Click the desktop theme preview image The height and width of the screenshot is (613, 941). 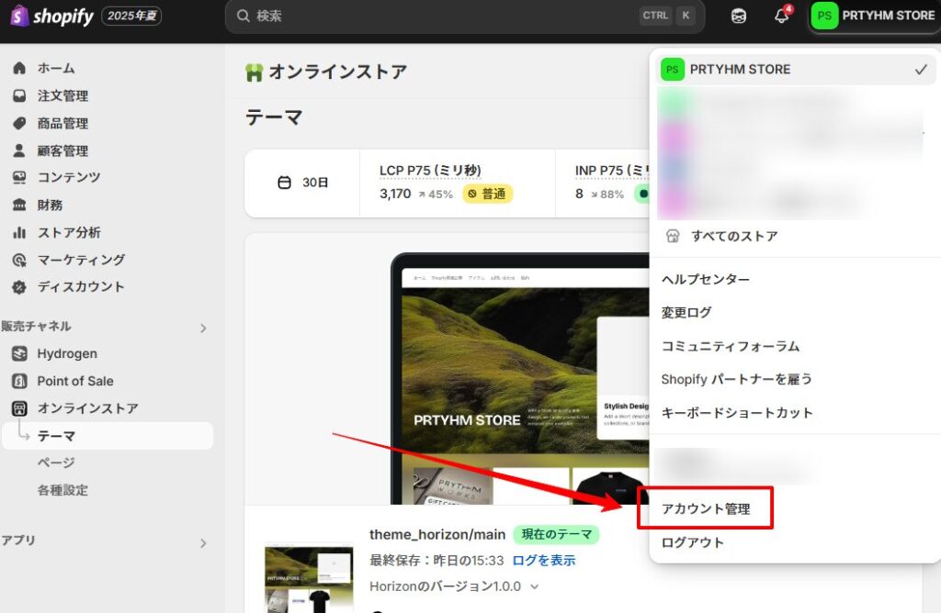coord(520,379)
